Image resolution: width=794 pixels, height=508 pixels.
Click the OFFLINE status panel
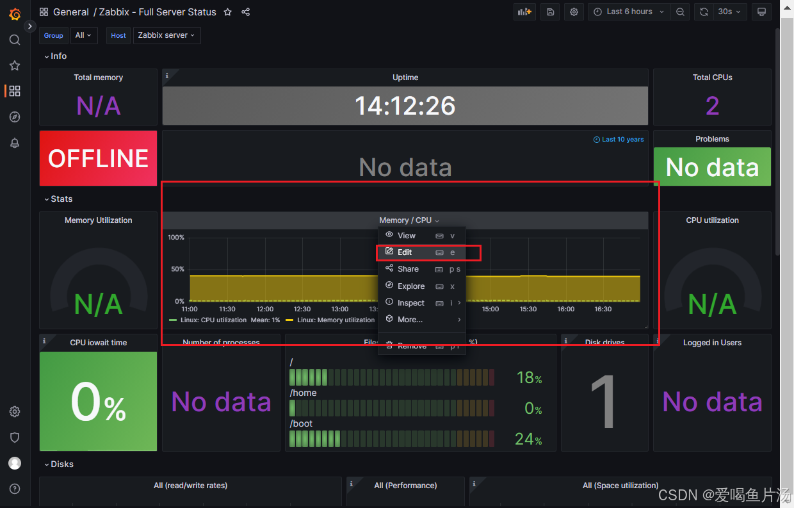(x=98, y=158)
